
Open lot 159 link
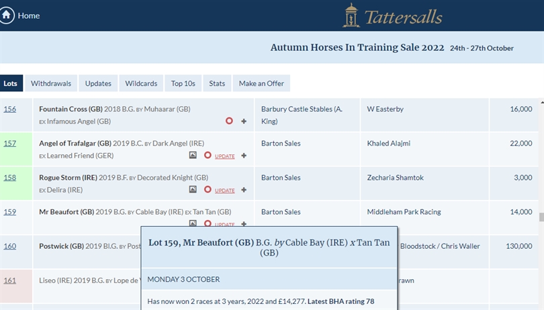pos(9,212)
